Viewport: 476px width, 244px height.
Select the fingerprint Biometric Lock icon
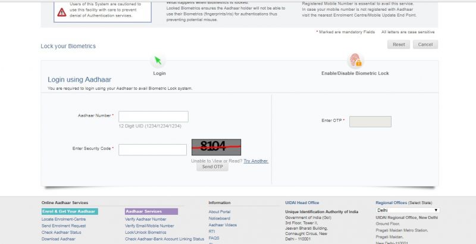point(355,60)
